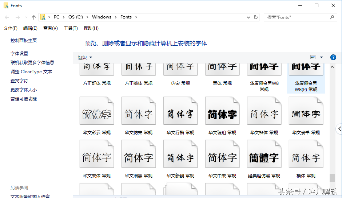The image size is (342, 198).
Task: Select the 华文彩云 常规 font icon
Action: 97,111
